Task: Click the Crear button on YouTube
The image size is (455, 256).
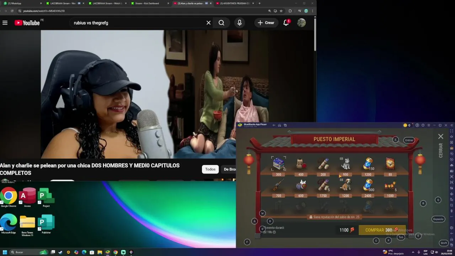Action: [266, 23]
